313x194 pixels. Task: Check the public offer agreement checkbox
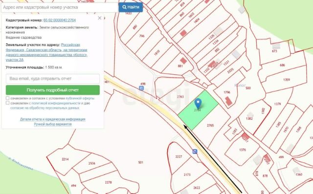click(8, 98)
